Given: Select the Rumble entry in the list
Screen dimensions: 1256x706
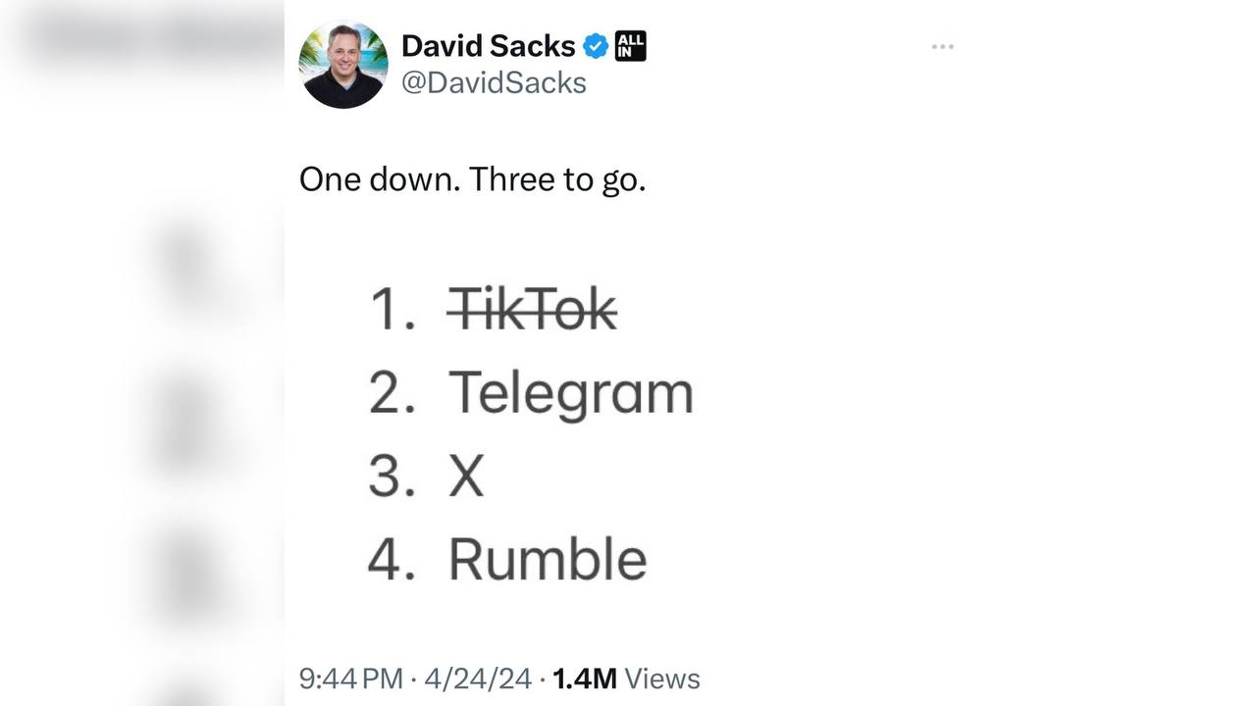Looking at the screenshot, I should coord(548,560).
